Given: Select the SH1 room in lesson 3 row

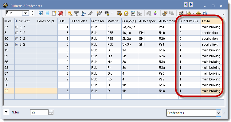Looking at the screenshot, I should tap(148, 33).
